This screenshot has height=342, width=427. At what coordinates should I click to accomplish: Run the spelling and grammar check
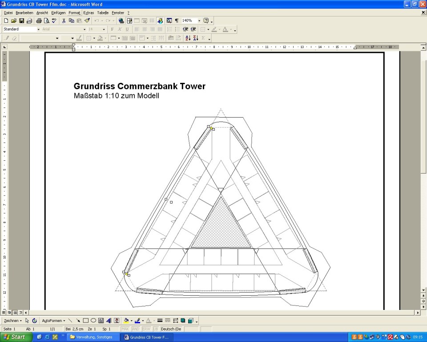point(54,21)
